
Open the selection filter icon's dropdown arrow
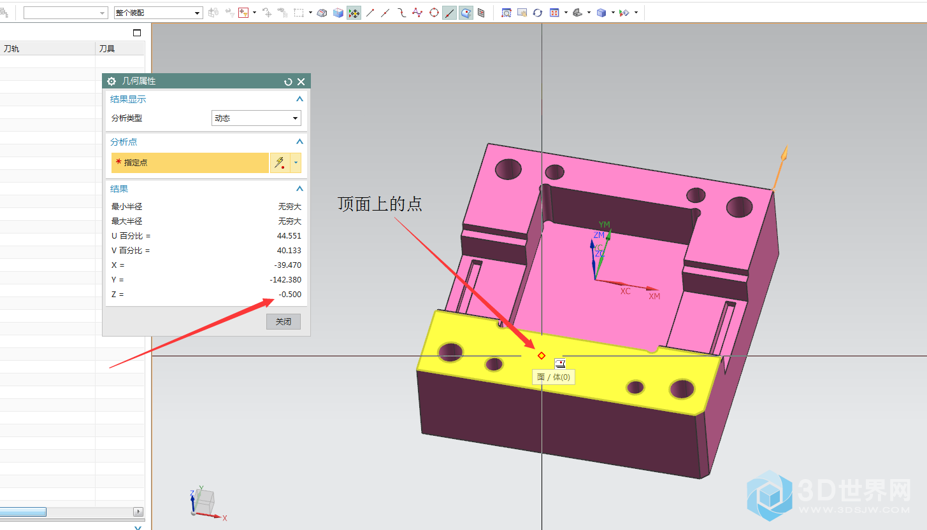click(x=254, y=13)
